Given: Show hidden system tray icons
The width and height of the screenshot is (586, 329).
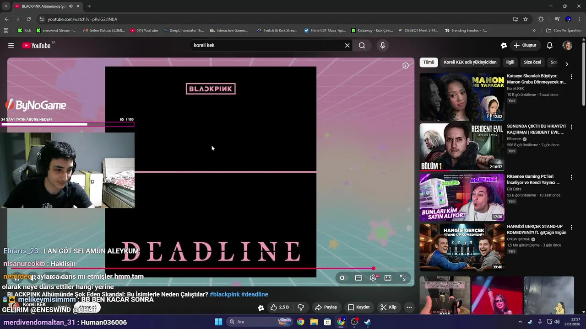Looking at the screenshot, I should click(x=520, y=322).
